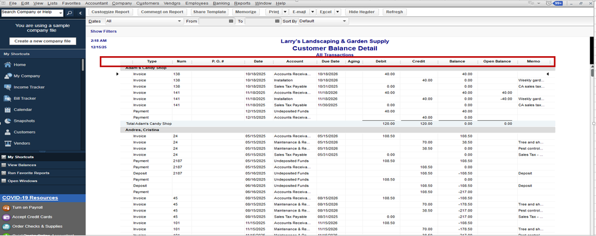Open Bill Tracker shortcut icon
This screenshot has height=236, width=596.
pyautogui.click(x=7, y=99)
